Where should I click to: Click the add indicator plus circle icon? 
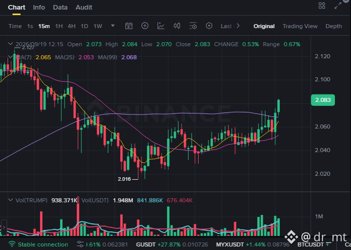145,26
